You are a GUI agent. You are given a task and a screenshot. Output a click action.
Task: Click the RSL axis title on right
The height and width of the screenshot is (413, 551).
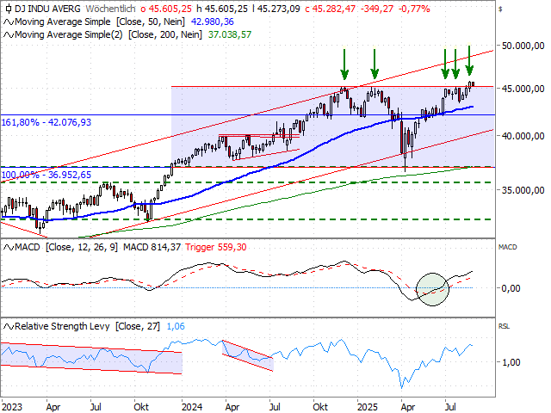click(504, 326)
